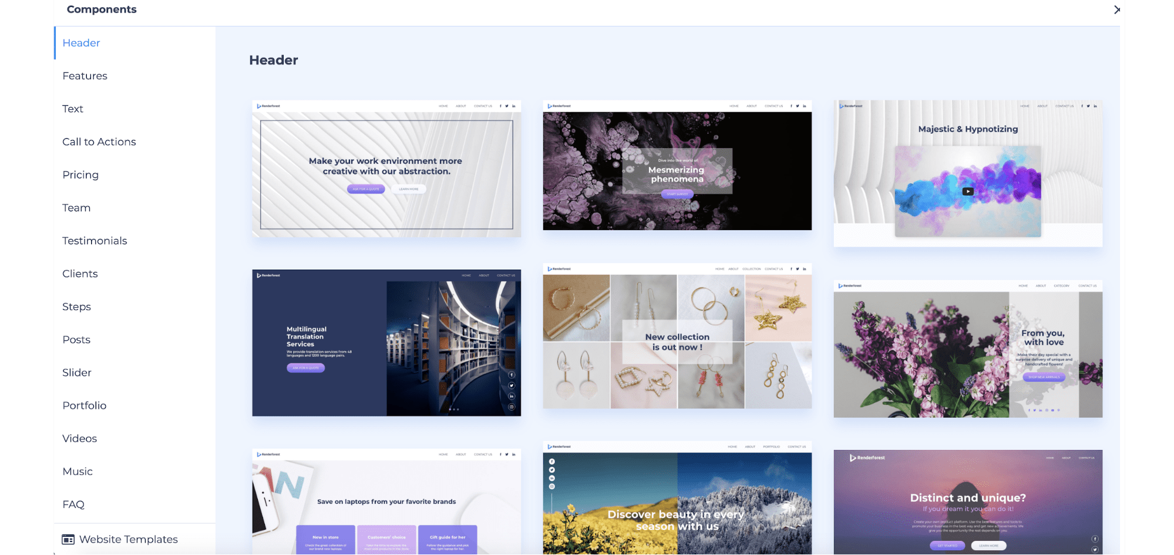
Task: Open the Portfolio components section
Action: click(84, 405)
